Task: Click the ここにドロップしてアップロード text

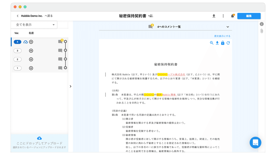Action: point(39,143)
